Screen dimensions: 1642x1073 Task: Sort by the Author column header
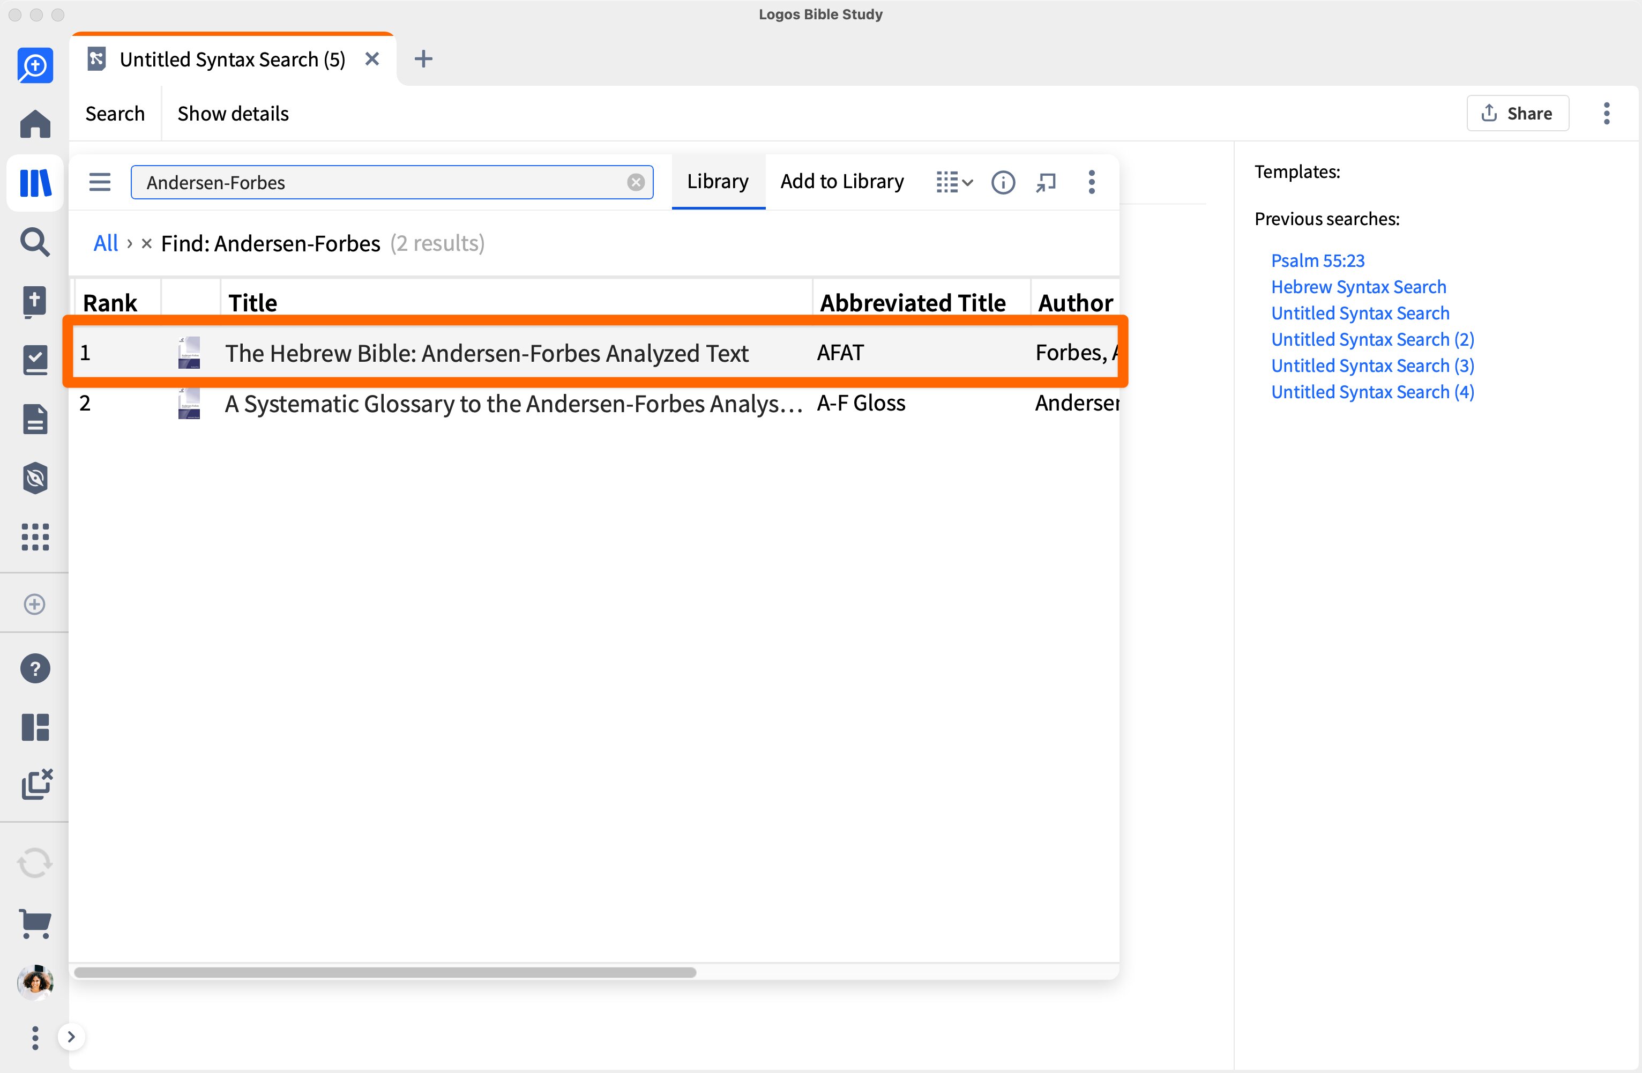1075,302
